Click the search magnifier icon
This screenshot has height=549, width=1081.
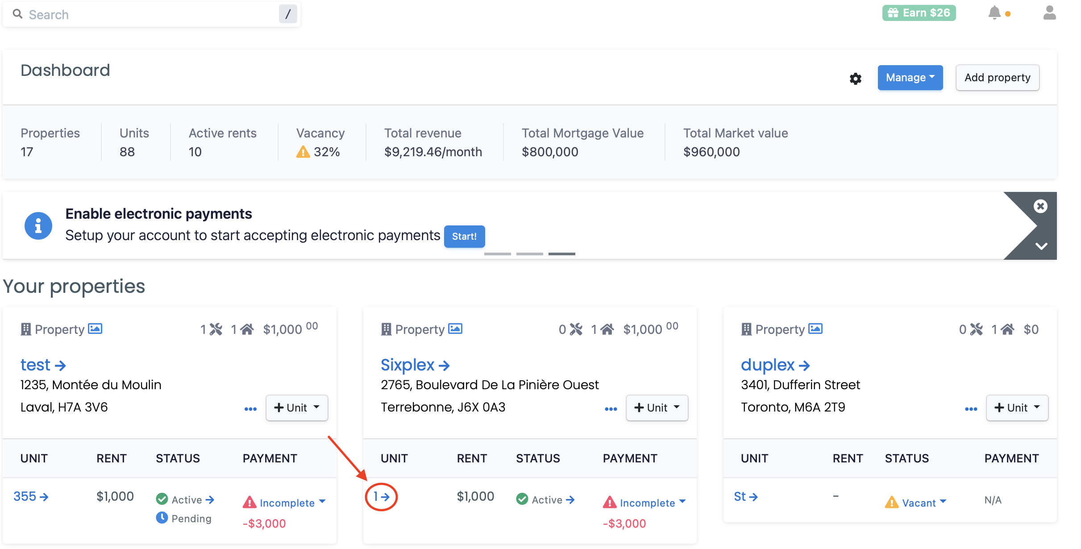click(17, 14)
